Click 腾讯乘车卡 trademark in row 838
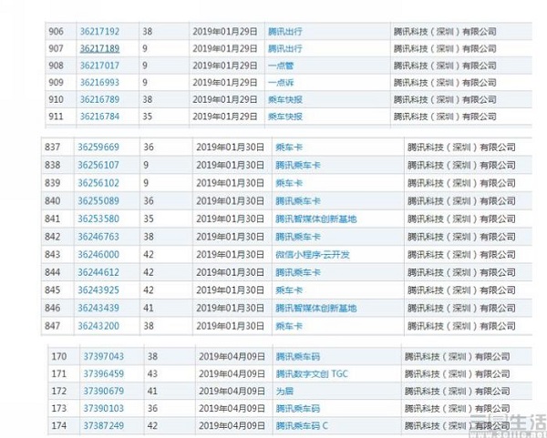Viewport: 547px width, 438px height. 297,166
